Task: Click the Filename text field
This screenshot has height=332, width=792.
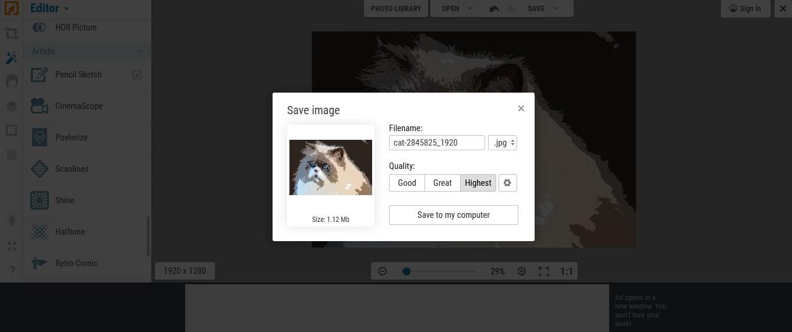Action: (x=436, y=143)
